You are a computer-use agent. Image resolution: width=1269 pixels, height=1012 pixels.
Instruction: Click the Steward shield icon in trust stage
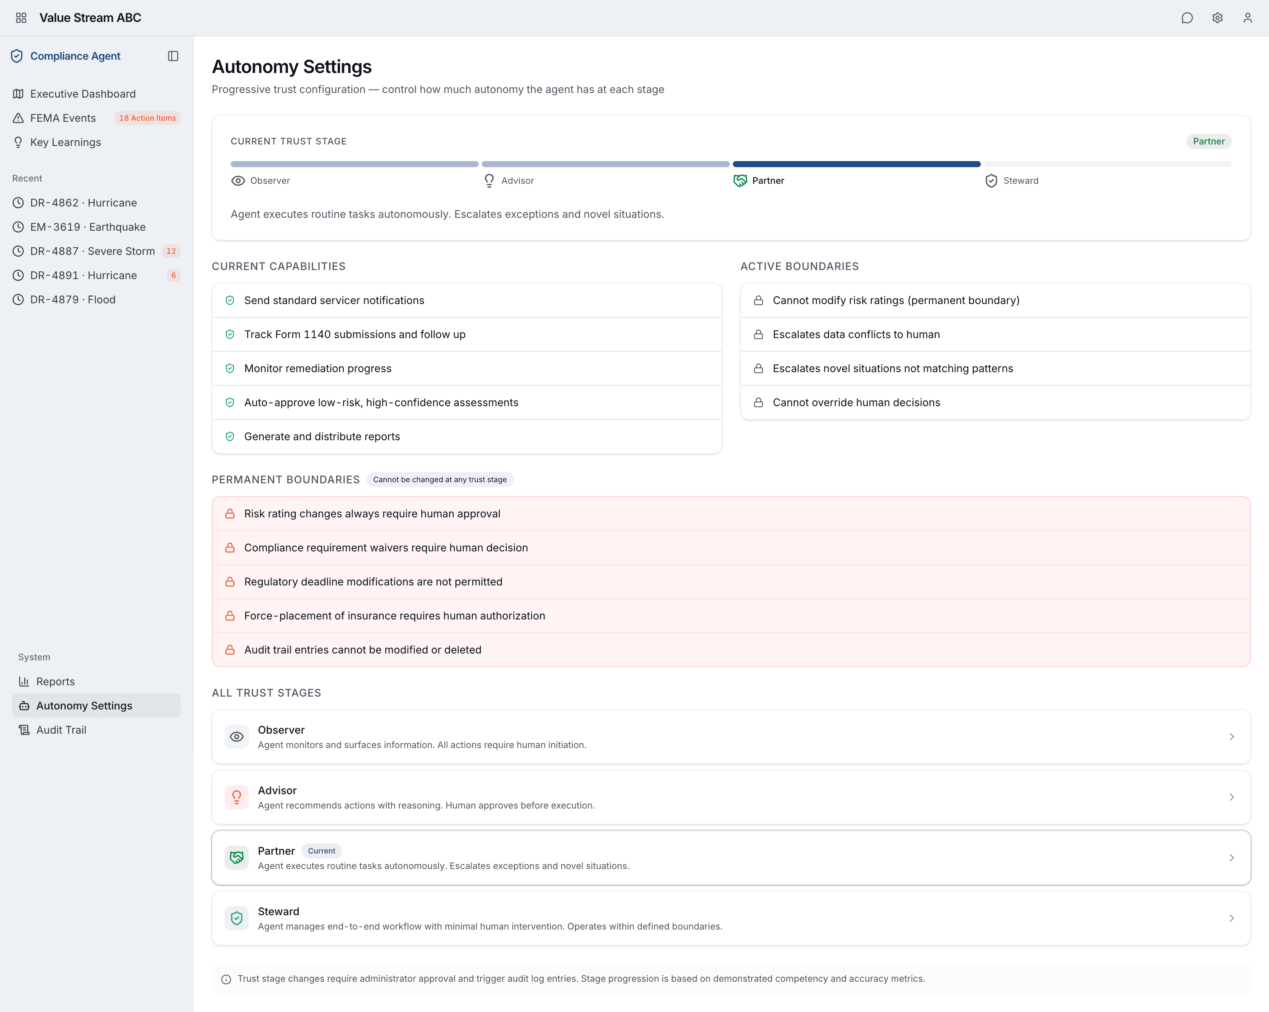tap(991, 181)
